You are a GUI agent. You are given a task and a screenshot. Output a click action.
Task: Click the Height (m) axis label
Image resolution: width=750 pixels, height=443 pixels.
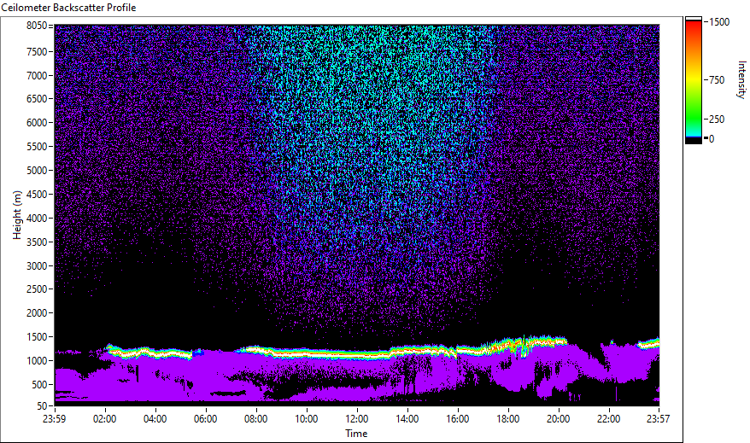[17, 215]
